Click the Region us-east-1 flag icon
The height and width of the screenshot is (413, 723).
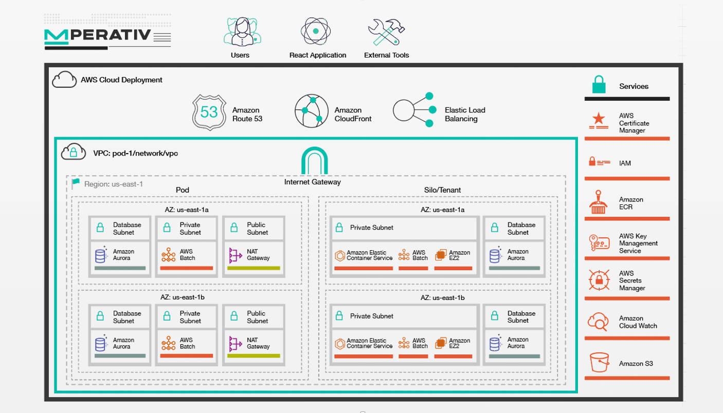(76, 183)
